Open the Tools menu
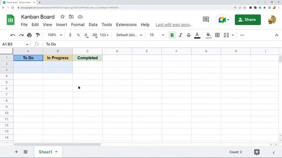 [107, 25]
